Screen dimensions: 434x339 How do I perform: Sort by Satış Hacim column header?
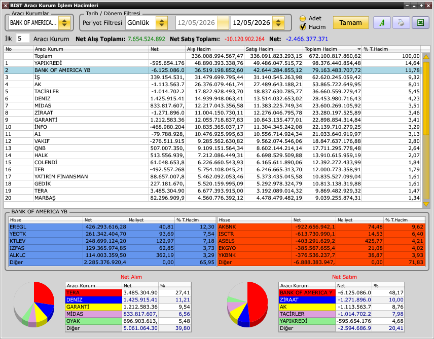273,49
